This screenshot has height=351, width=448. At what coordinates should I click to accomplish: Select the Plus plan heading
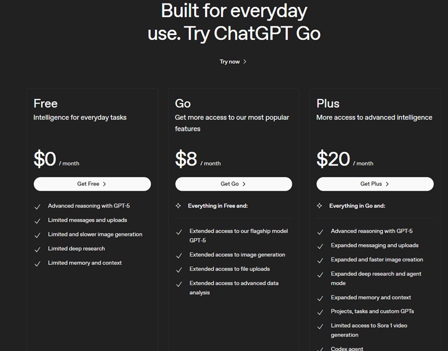coord(328,104)
